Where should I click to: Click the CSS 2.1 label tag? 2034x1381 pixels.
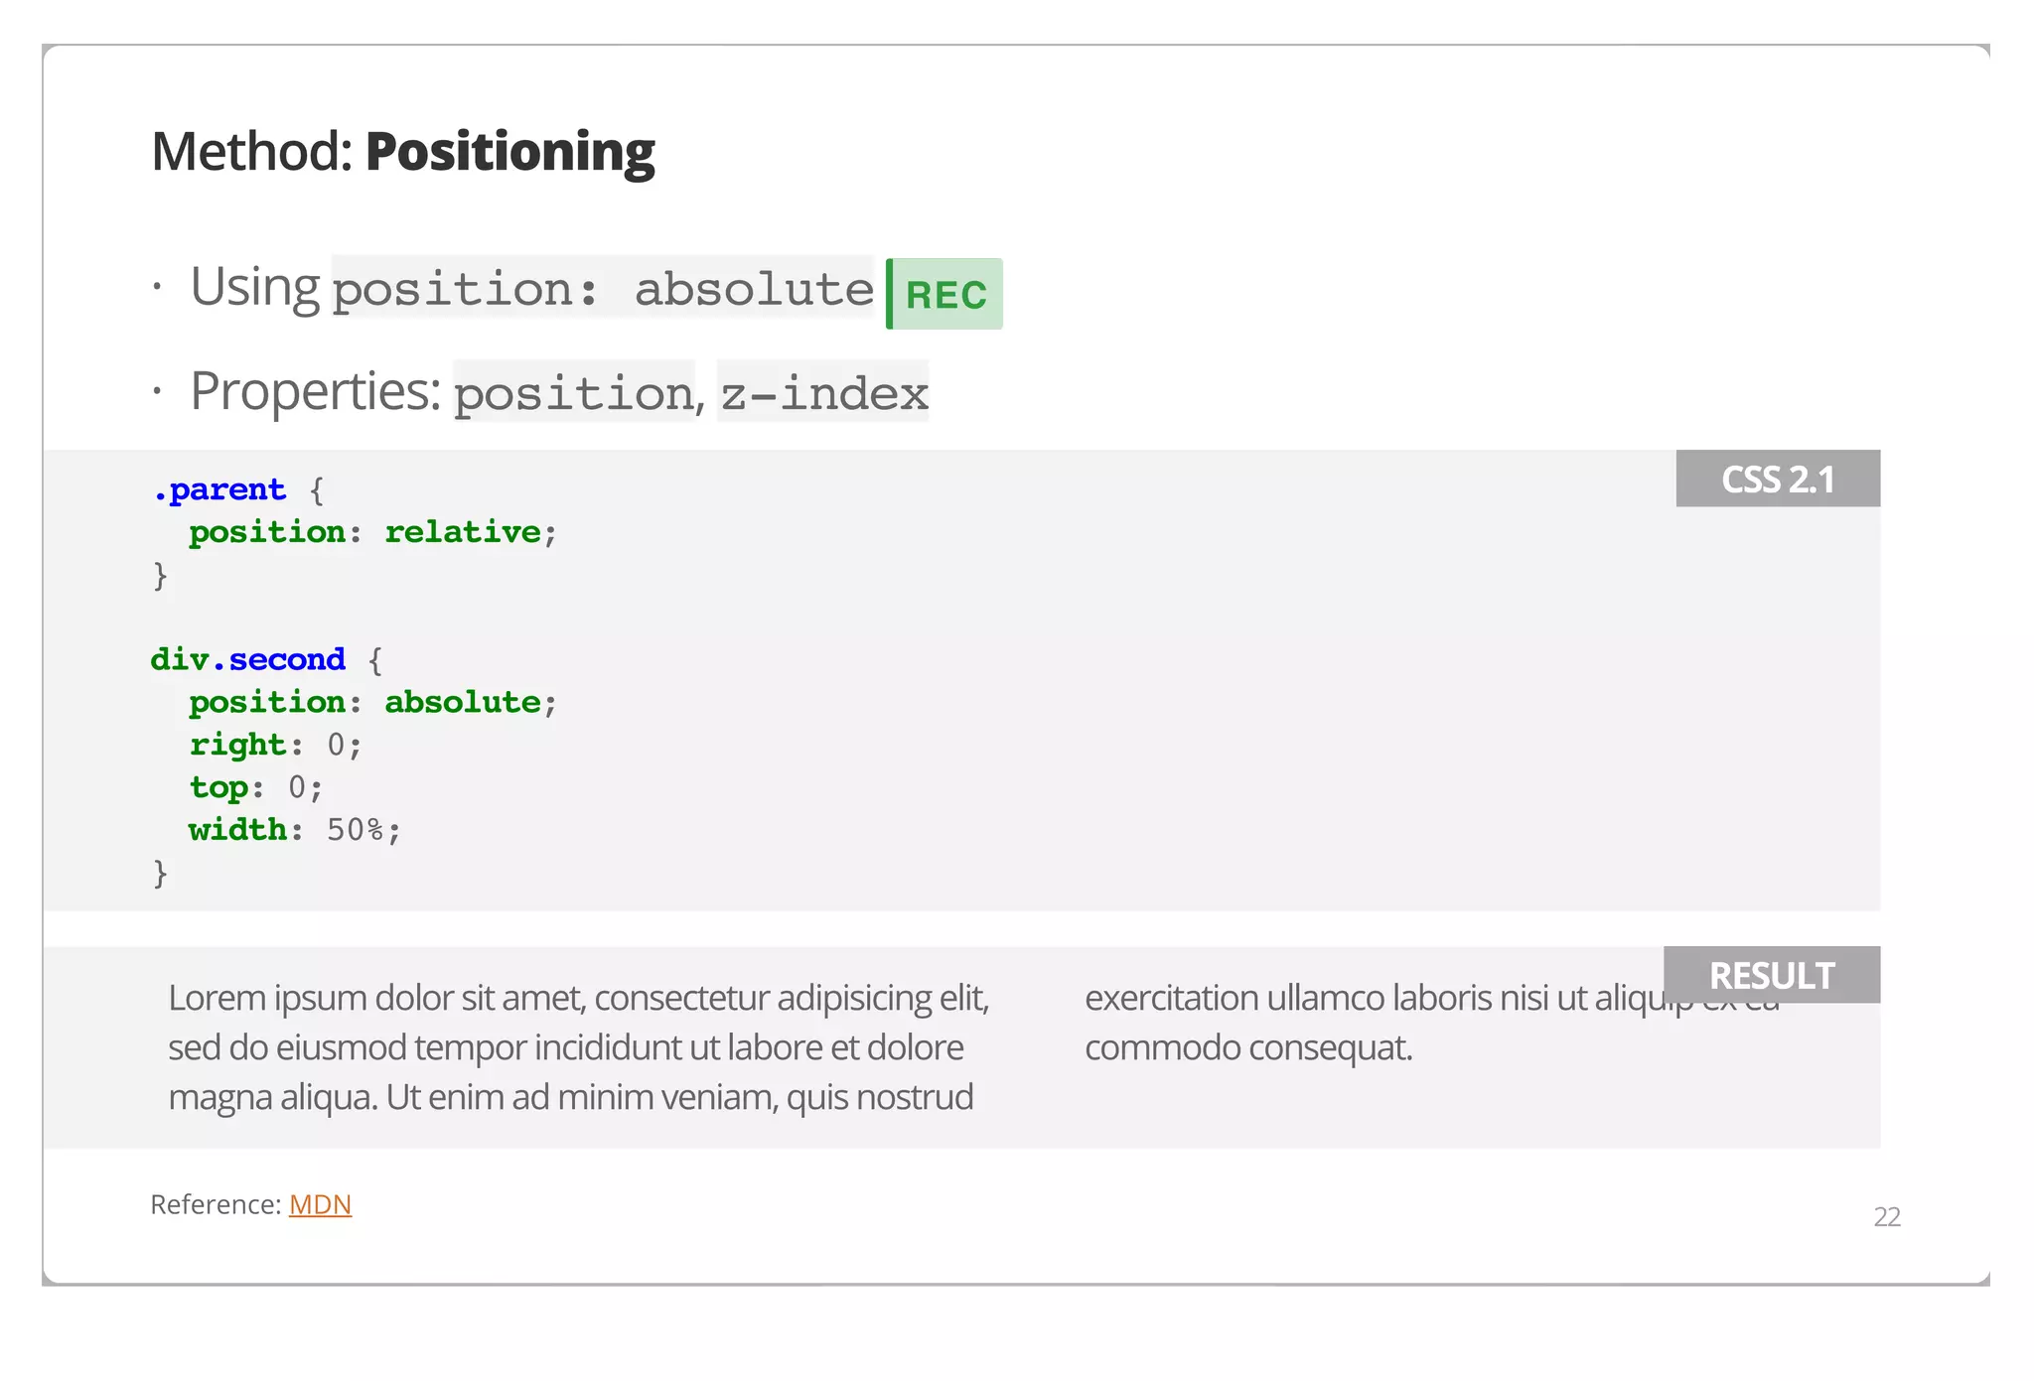(1777, 480)
